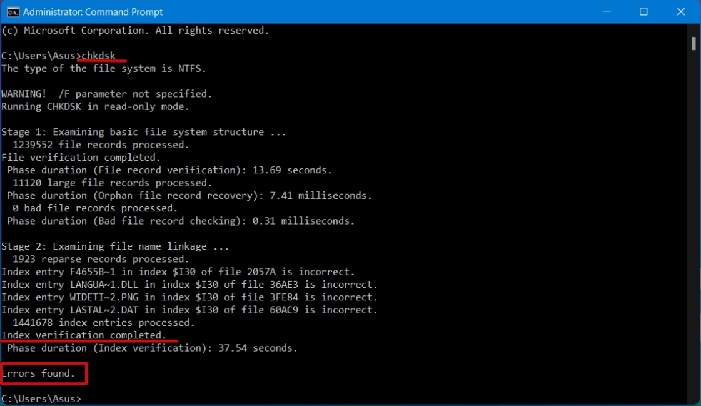Click the typed 'chkdsk' command text
Viewport: 701px width, 406px height.
click(98, 56)
